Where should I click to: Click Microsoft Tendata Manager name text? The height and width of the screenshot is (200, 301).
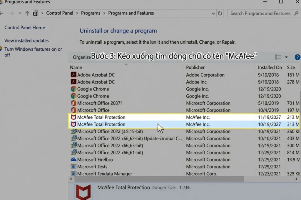click(104, 174)
